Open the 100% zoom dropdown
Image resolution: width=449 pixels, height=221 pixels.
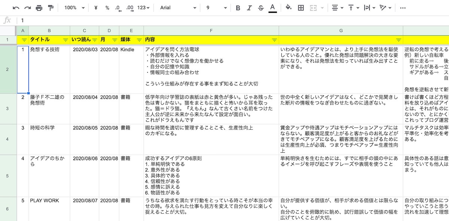pyautogui.click(x=74, y=8)
